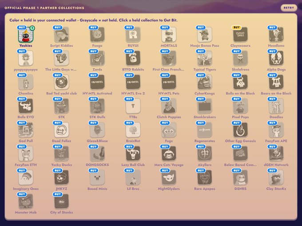302x226 pixels.
Task: Select the Bears on the Block icon
Action: click(x=276, y=83)
